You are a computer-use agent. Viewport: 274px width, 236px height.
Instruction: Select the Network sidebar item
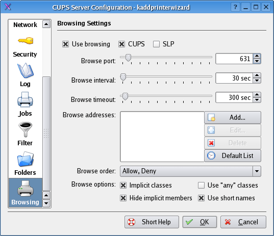point(26,25)
